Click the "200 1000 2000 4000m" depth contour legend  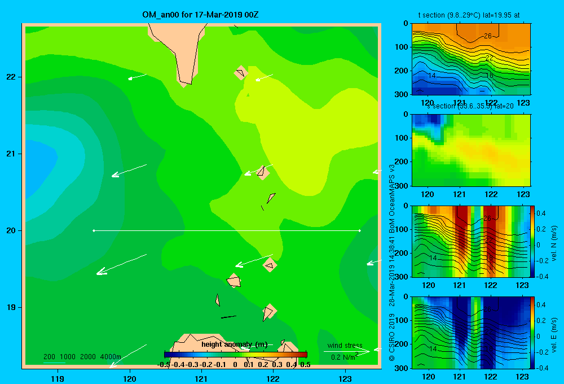pyautogui.click(x=82, y=357)
